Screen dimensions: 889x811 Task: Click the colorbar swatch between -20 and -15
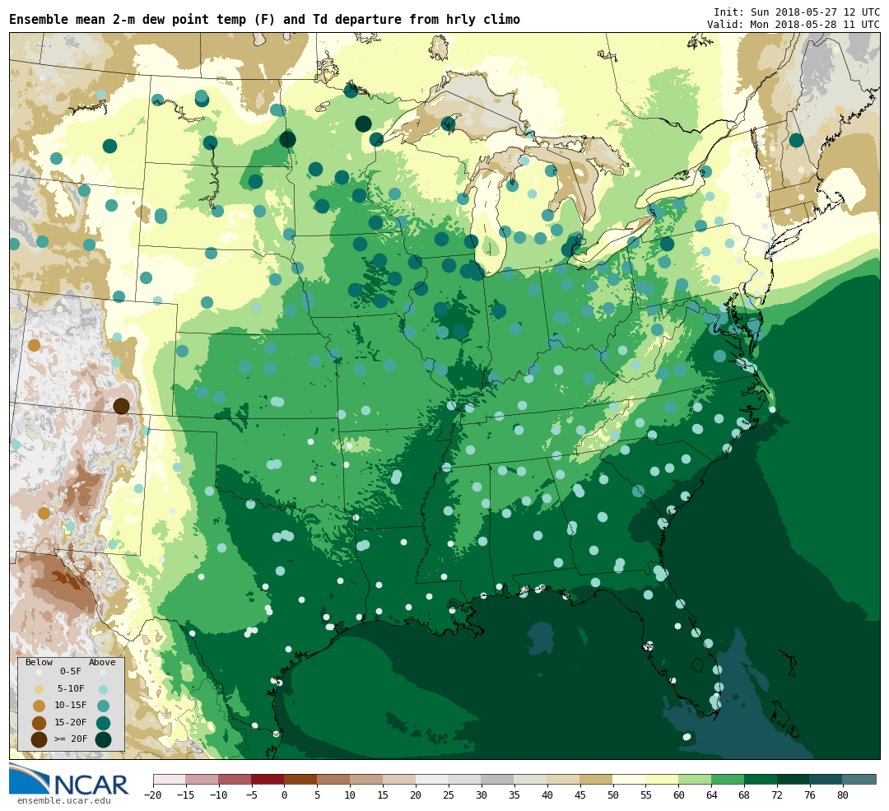[170, 779]
